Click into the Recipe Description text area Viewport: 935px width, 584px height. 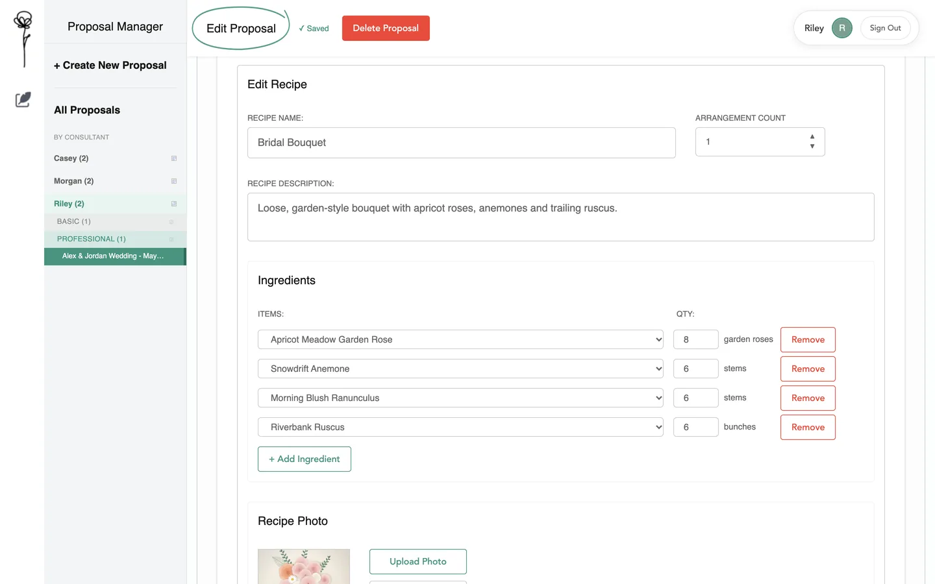(561, 217)
